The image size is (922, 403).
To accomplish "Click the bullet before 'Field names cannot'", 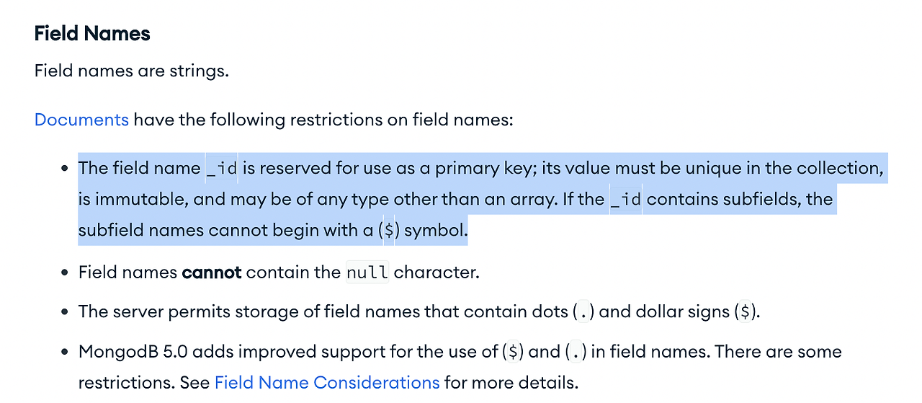I will (64, 273).
